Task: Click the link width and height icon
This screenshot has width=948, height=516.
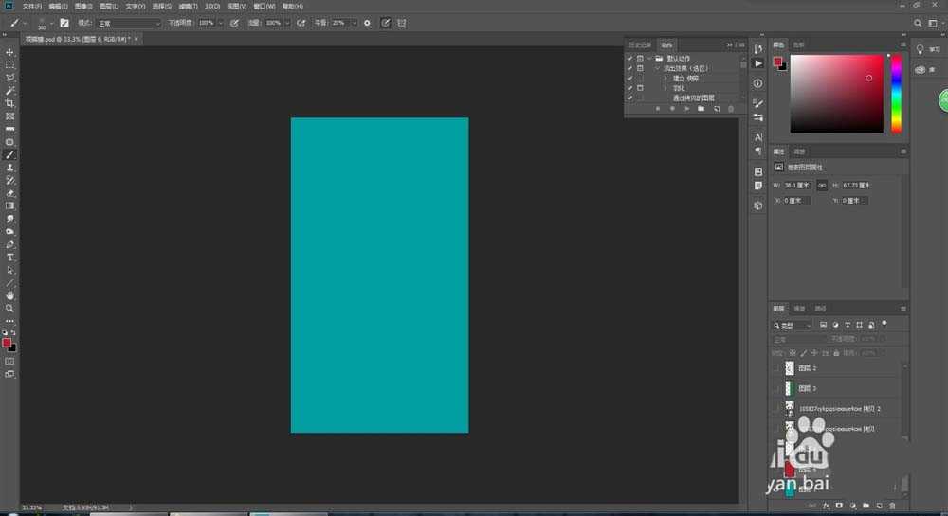Action: pyautogui.click(x=822, y=185)
